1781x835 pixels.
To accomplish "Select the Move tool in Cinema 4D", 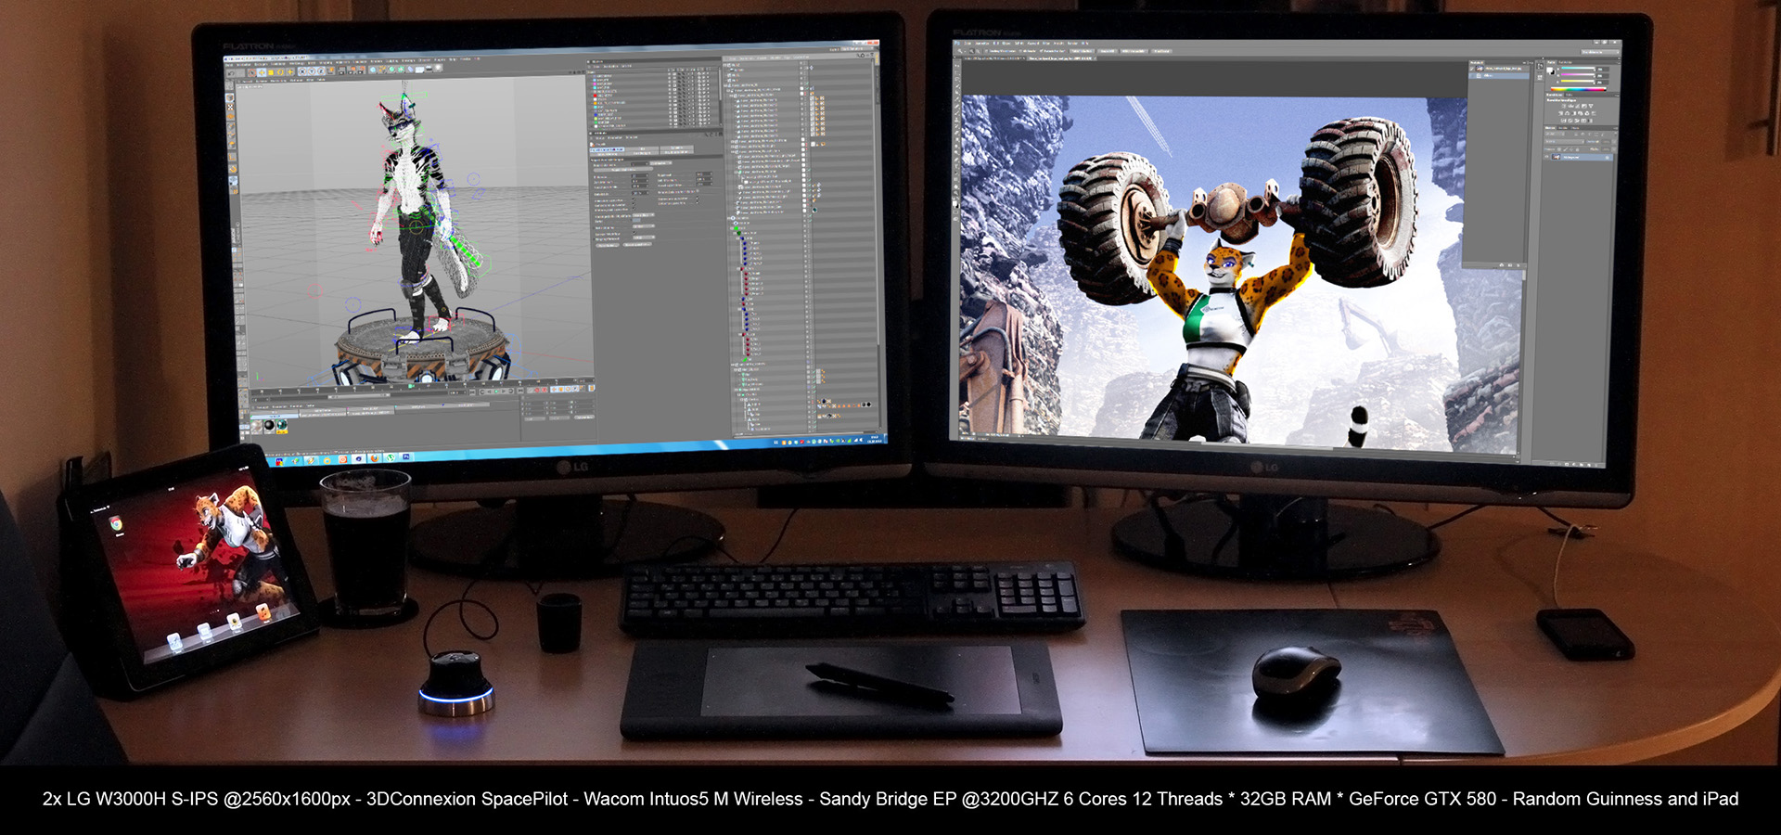I will (x=262, y=72).
